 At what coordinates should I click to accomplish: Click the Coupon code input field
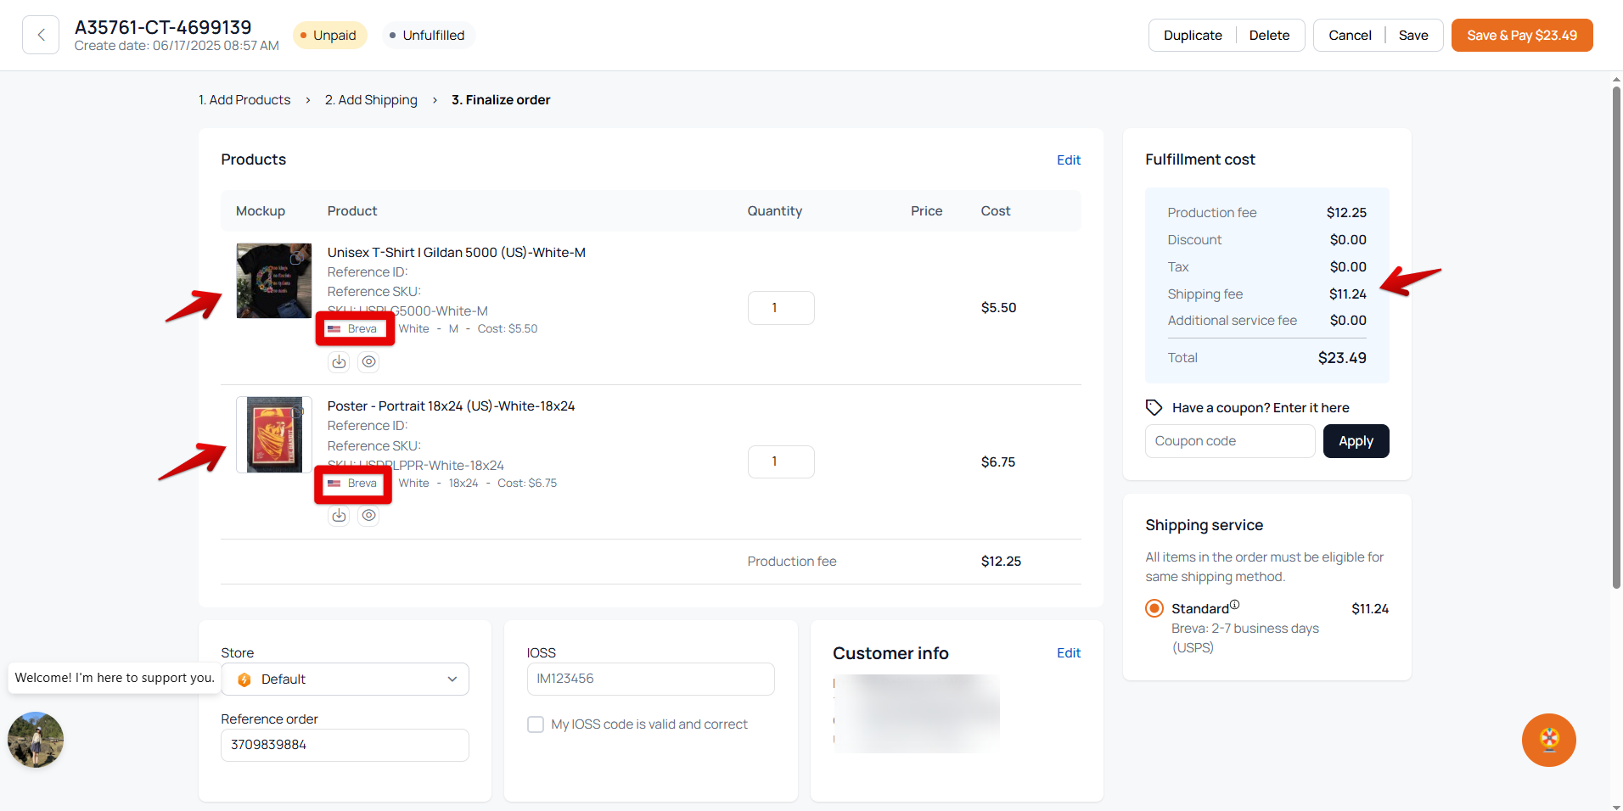(x=1229, y=441)
